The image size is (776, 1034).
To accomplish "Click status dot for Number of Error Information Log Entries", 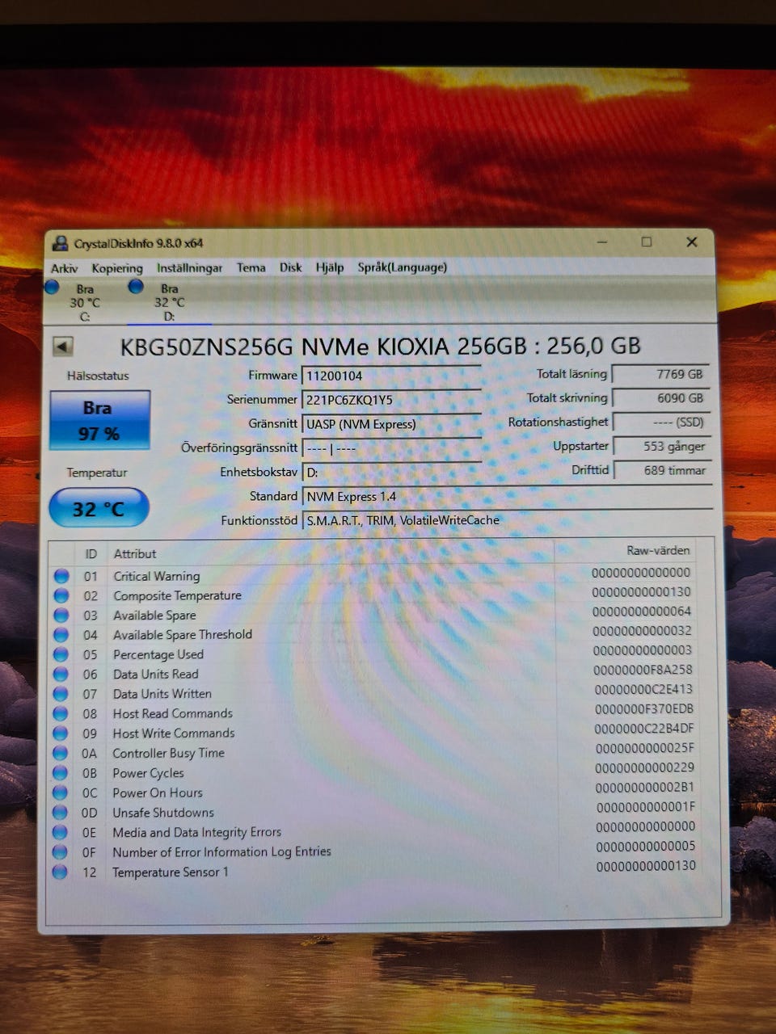I will click(x=60, y=852).
